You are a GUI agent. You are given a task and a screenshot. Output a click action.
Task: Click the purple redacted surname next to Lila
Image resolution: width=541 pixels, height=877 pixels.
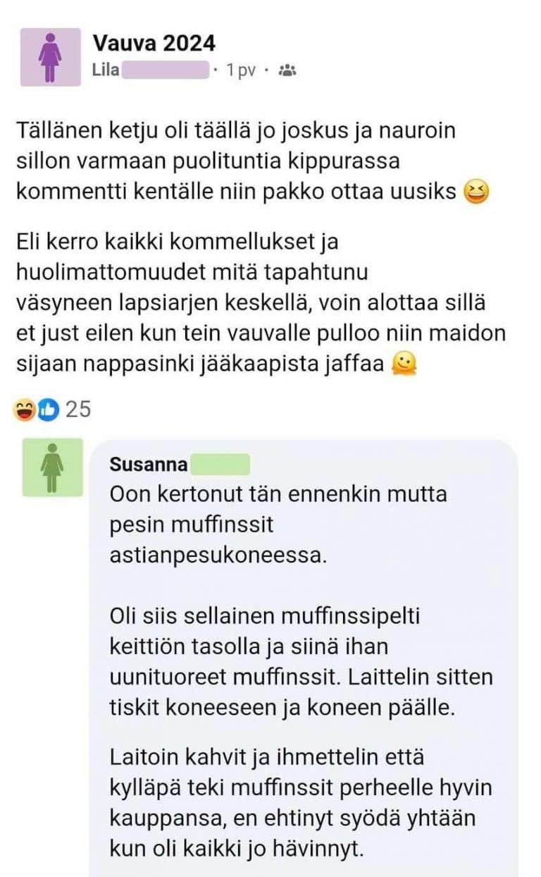point(167,70)
